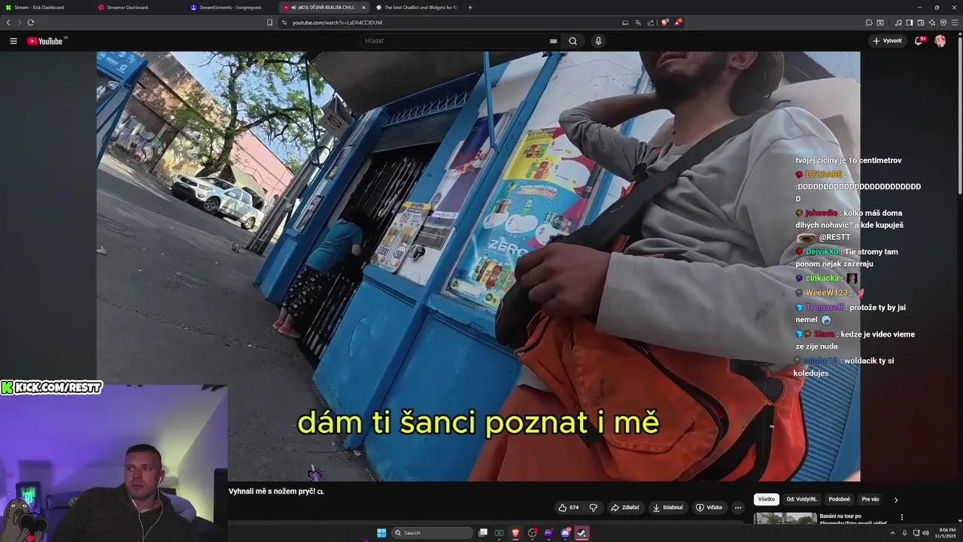Click the Zdieľať share button
This screenshot has height=542, width=963.
click(x=625, y=507)
